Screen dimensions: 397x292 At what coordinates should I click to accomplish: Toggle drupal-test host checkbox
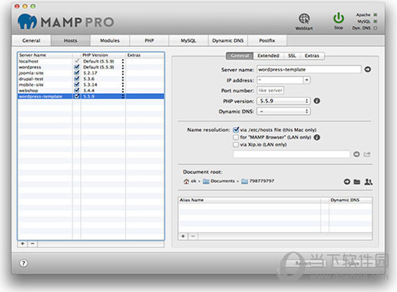77,79
